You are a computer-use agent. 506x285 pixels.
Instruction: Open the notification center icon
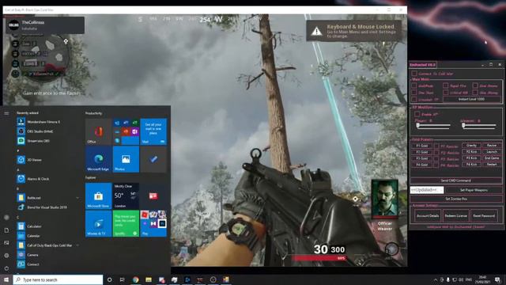pyautogui.click(x=497, y=279)
